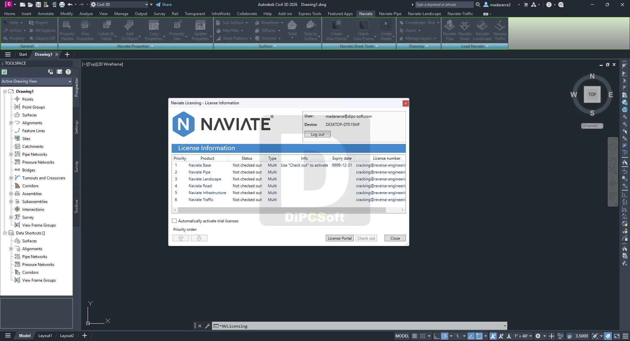Toggle MODEL space button in status bar
The height and width of the screenshot is (341, 630).
(x=402, y=336)
